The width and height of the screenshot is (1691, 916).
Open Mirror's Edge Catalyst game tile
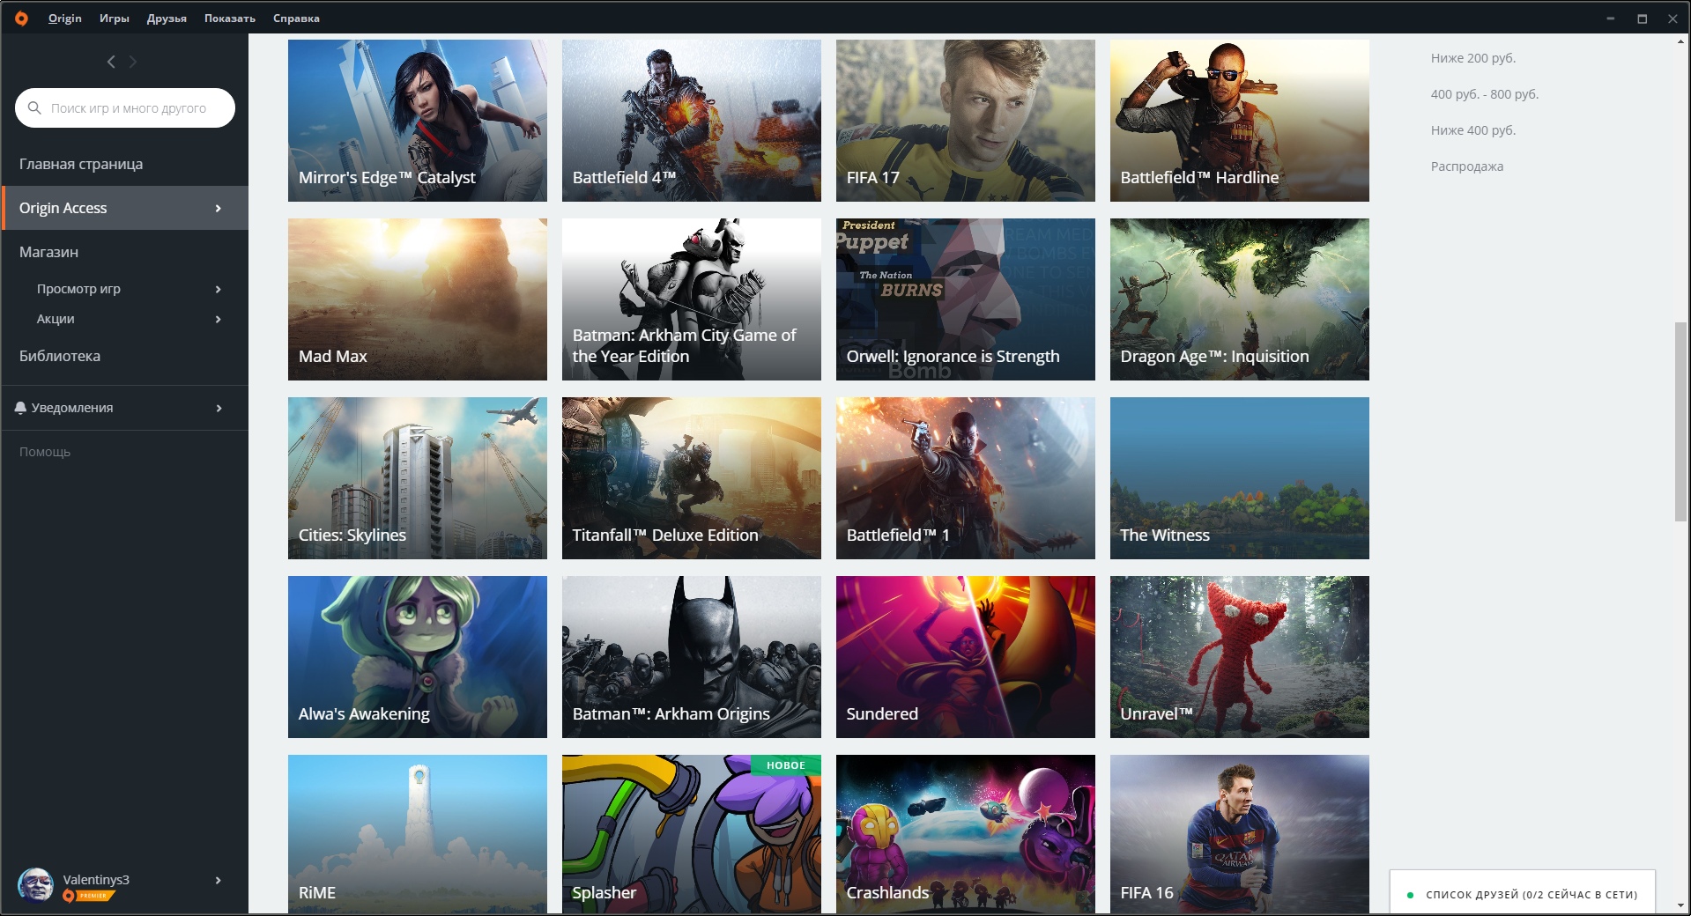pyautogui.click(x=418, y=121)
